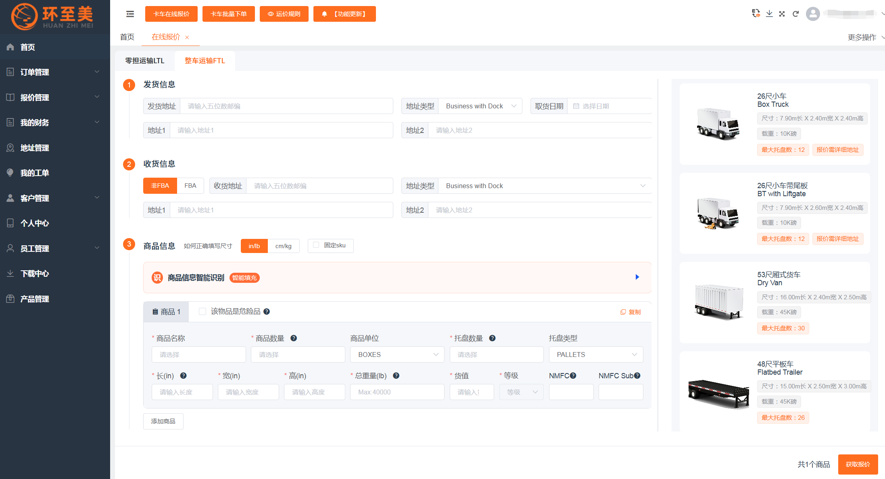The image size is (885, 479).
Task: Click the 获取报价 button
Action: click(858, 464)
